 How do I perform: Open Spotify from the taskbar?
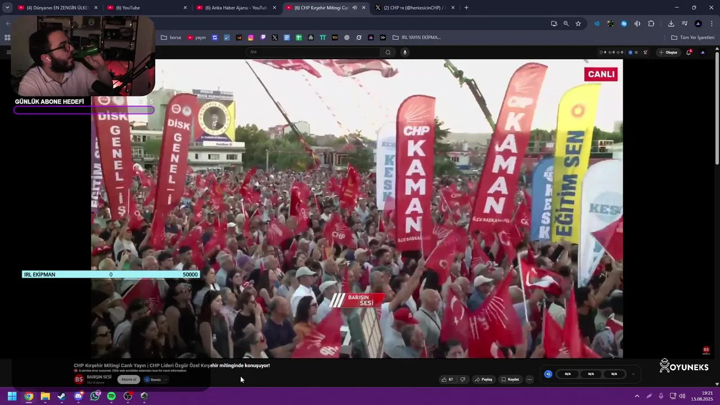[x=111, y=396]
